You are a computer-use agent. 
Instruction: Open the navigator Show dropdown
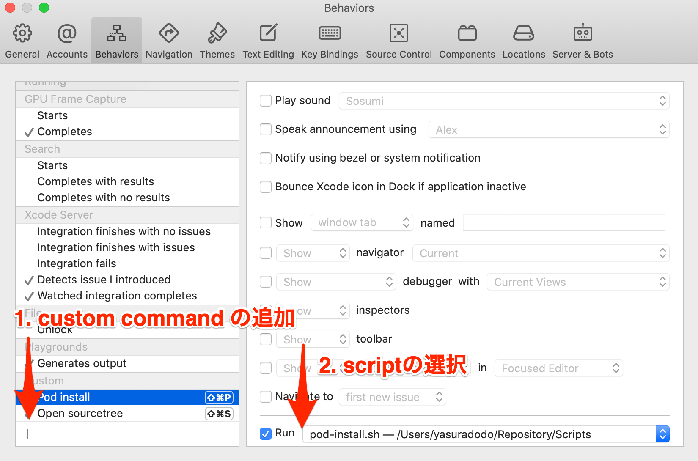click(x=313, y=253)
